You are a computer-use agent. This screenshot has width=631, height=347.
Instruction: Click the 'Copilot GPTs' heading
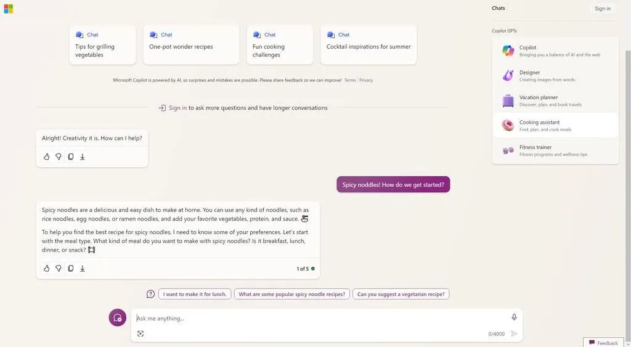[x=504, y=31]
